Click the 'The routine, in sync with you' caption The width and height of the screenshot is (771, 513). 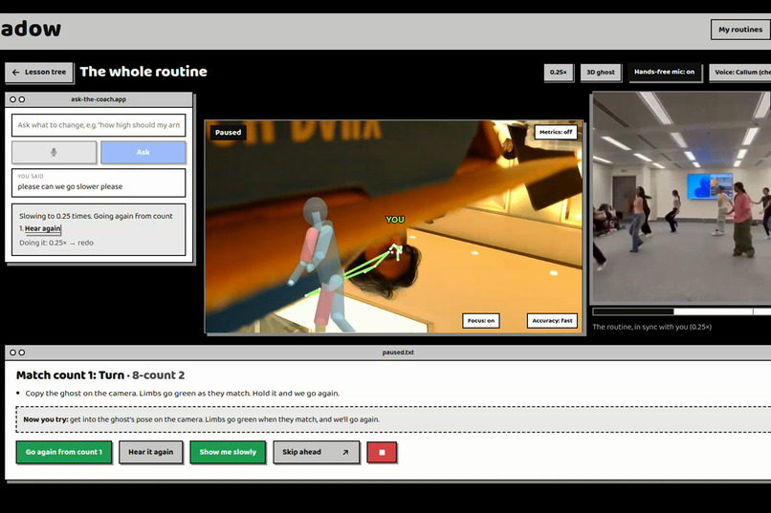[x=652, y=327]
